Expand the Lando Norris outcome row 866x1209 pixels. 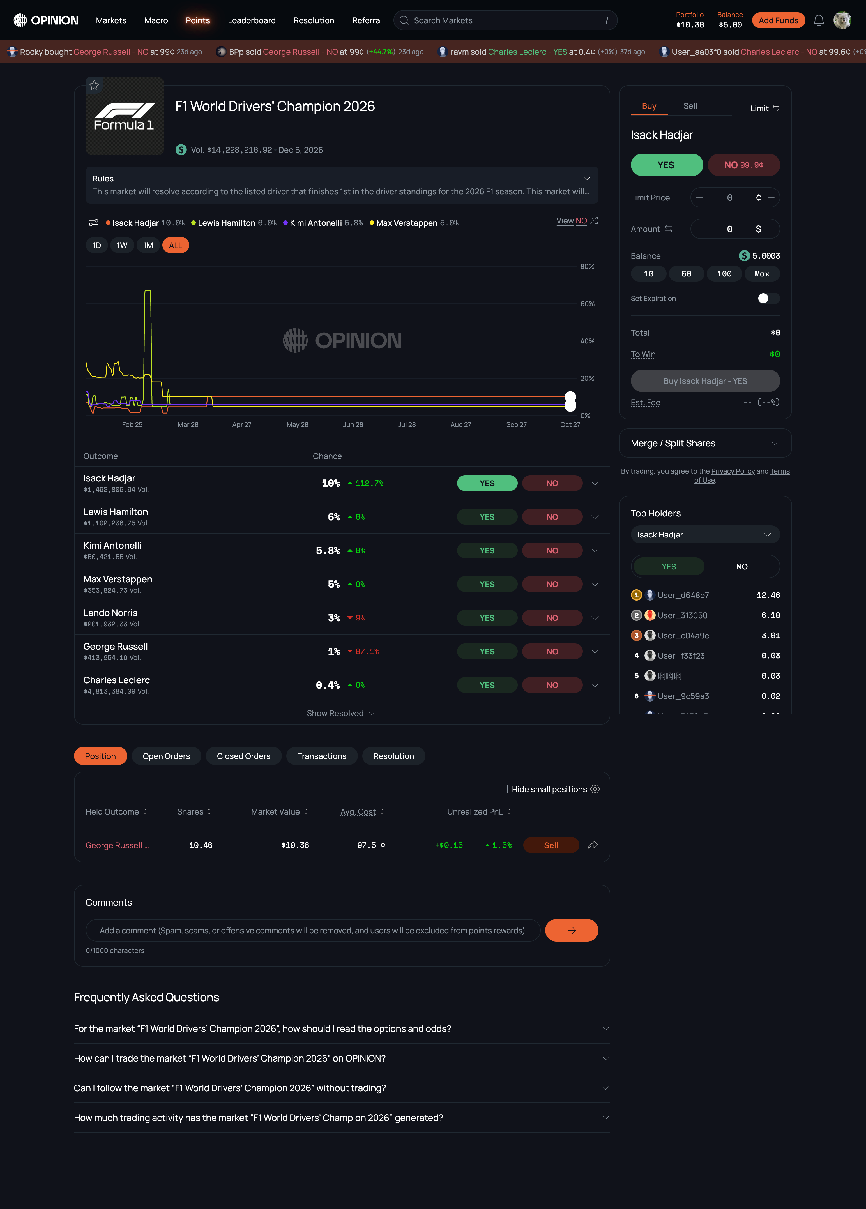[595, 618]
